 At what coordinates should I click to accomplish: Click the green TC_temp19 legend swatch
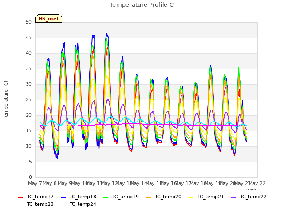(x=106, y=197)
